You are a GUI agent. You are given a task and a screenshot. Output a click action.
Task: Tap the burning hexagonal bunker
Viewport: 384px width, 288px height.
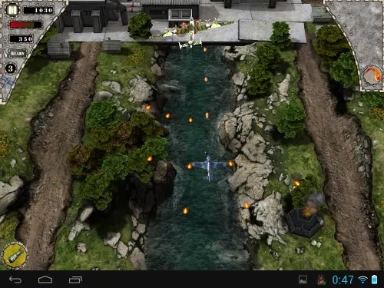click(x=304, y=222)
